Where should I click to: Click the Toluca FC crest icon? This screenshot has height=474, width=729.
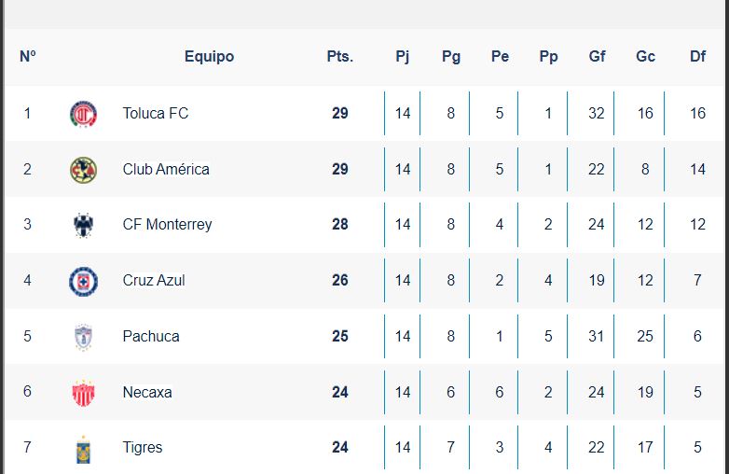pyautogui.click(x=83, y=114)
